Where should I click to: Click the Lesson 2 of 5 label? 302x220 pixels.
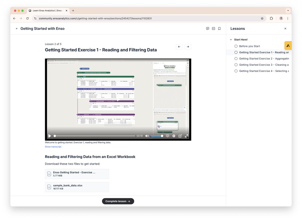pyautogui.click(x=53, y=44)
